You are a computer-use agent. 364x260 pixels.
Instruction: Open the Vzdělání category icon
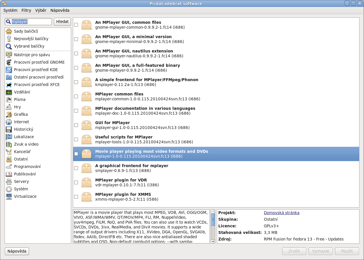[9, 92]
